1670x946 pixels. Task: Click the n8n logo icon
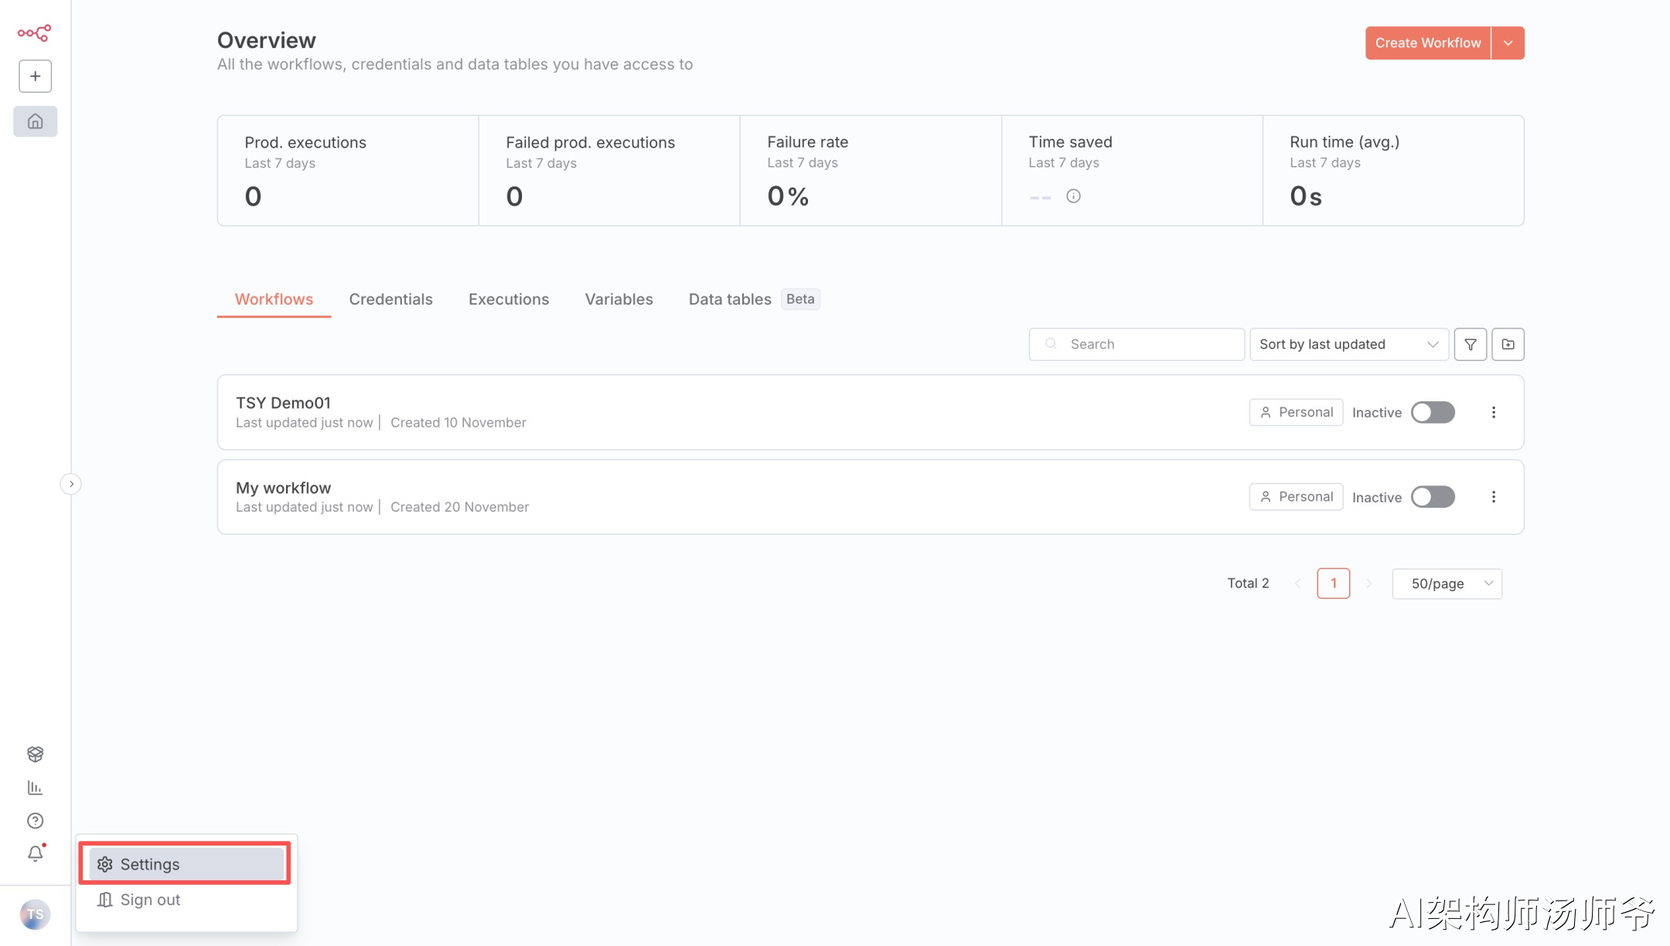point(34,32)
